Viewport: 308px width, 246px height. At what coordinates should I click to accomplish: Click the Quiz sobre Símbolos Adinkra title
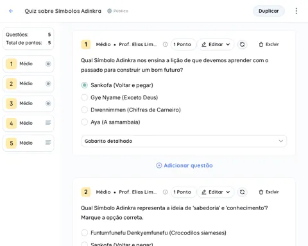(63, 11)
